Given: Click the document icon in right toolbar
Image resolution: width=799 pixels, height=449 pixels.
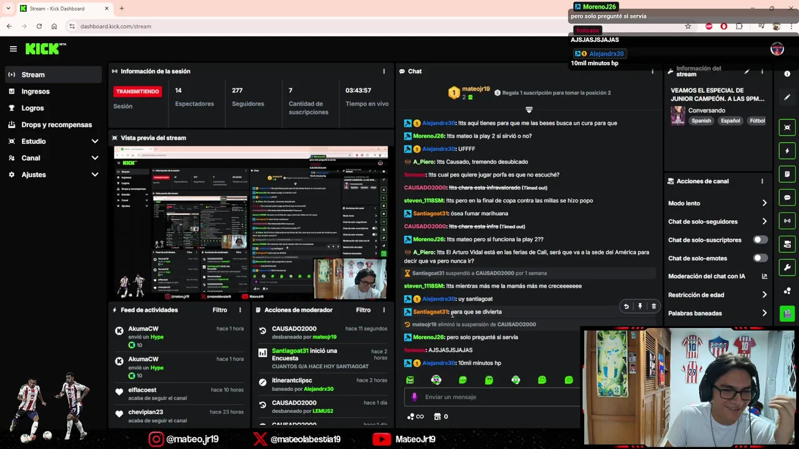Looking at the screenshot, I should click(787, 174).
